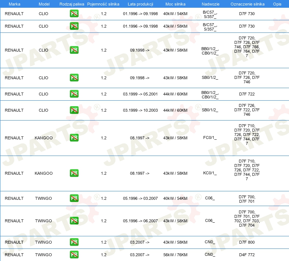This screenshot has height=261, width=289.
Task: Click the 05.1996 -> 06.2007 production cell
Action: pyautogui.click(x=140, y=221)
